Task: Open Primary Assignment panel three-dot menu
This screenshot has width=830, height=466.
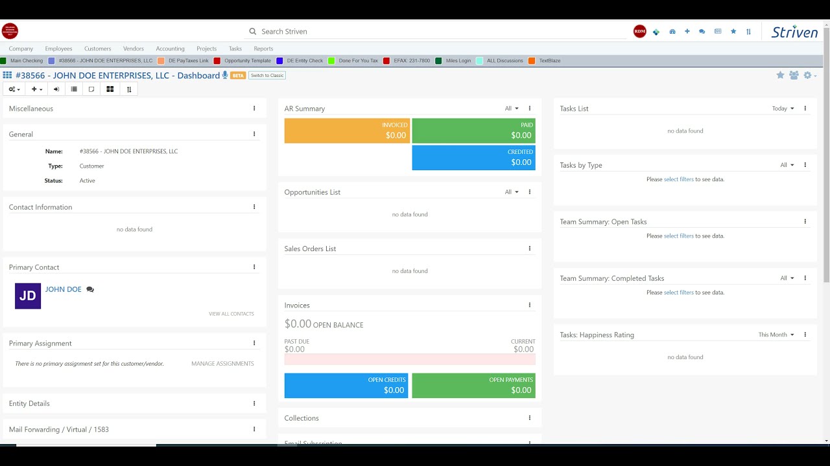Action: [x=254, y=343]
